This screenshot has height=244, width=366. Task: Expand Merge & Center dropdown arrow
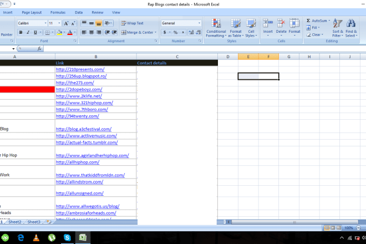point(155,33)
